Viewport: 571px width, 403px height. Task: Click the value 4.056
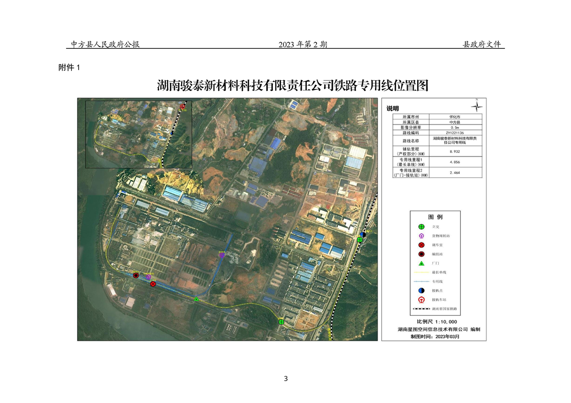click(x=455, y=162)
